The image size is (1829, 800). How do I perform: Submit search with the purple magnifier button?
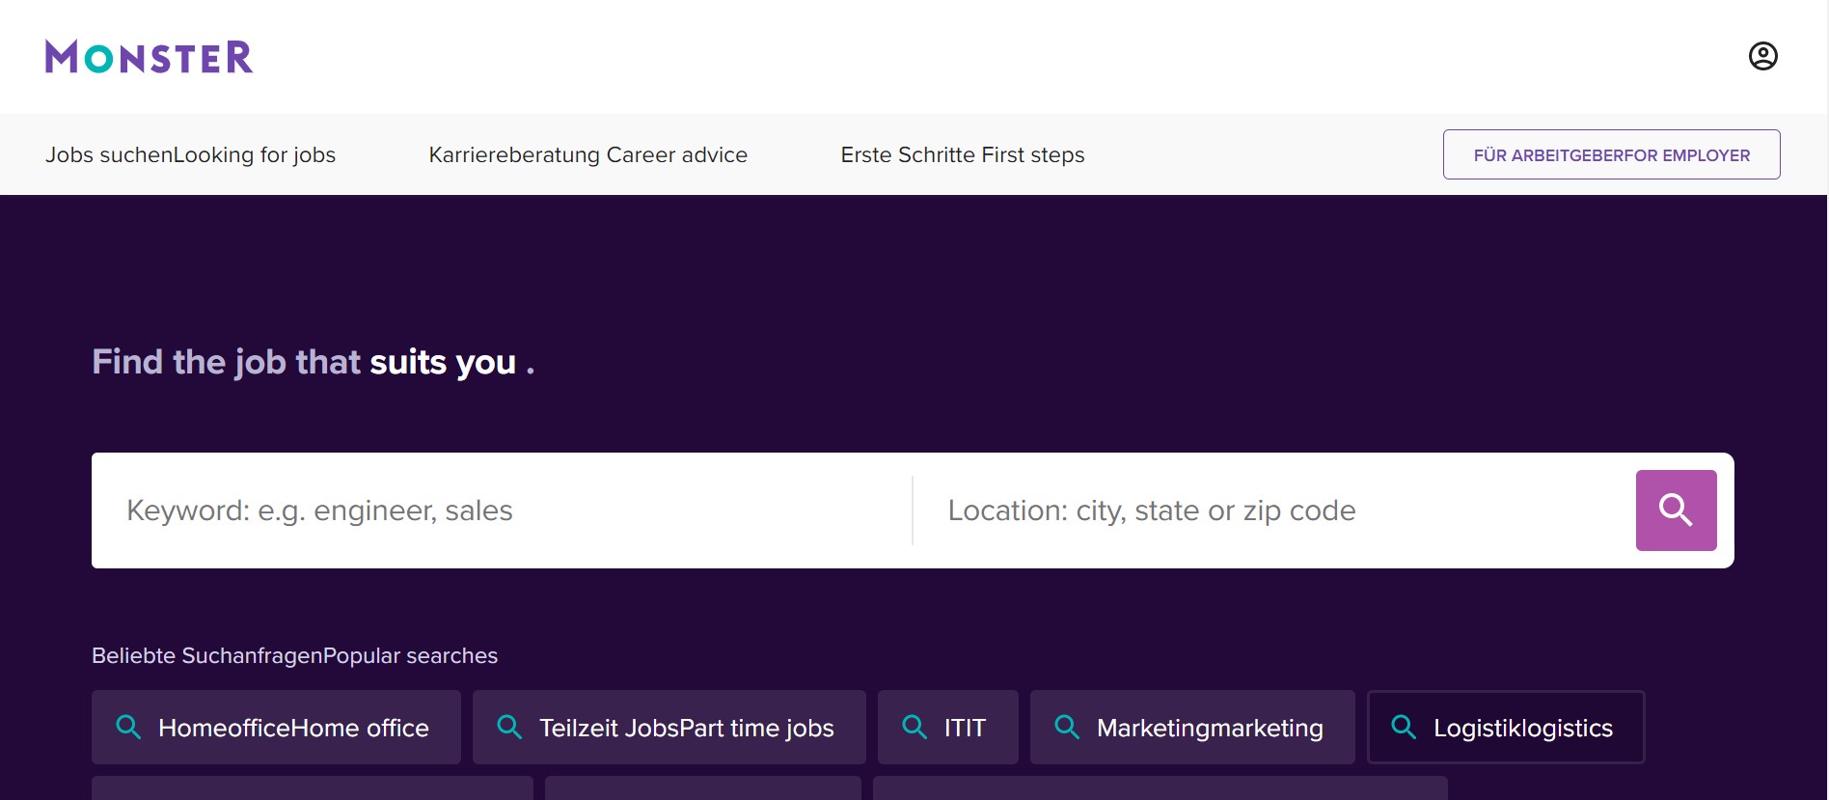(1676, 510)
